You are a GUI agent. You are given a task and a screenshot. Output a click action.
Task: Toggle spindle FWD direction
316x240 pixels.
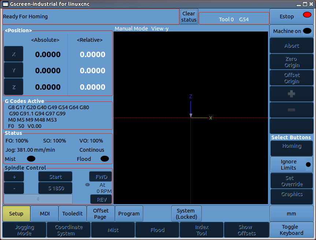point(101,177)
